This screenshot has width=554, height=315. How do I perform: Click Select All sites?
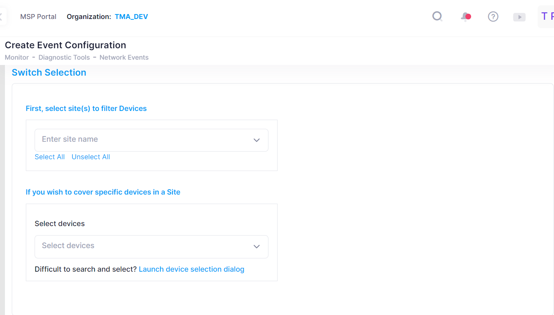(x=49, y=157)
